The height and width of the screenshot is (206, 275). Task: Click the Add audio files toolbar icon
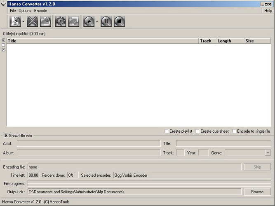point(15,21)
